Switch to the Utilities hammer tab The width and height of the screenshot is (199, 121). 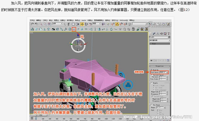pyautogui.click(x=169, y=34)
